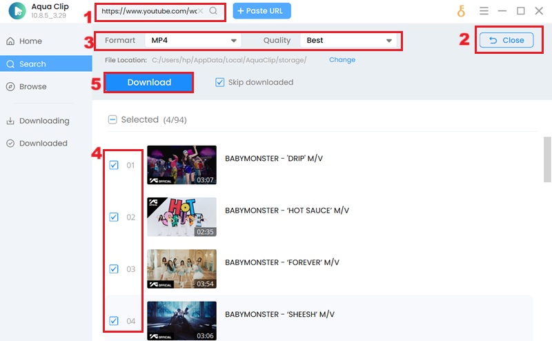This screenshot has width=552, height=341.
Task: Click title BABYMONSTER - 'DRIP' M/V
Action: pyautogui.click(x=274, y=159)
